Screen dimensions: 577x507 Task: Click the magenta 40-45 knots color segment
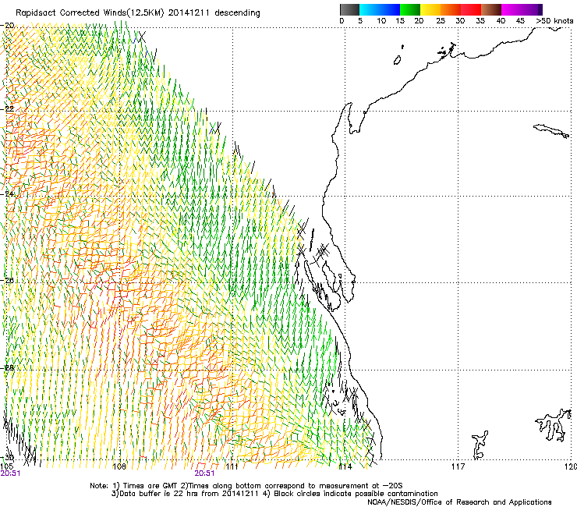(512, 9)
